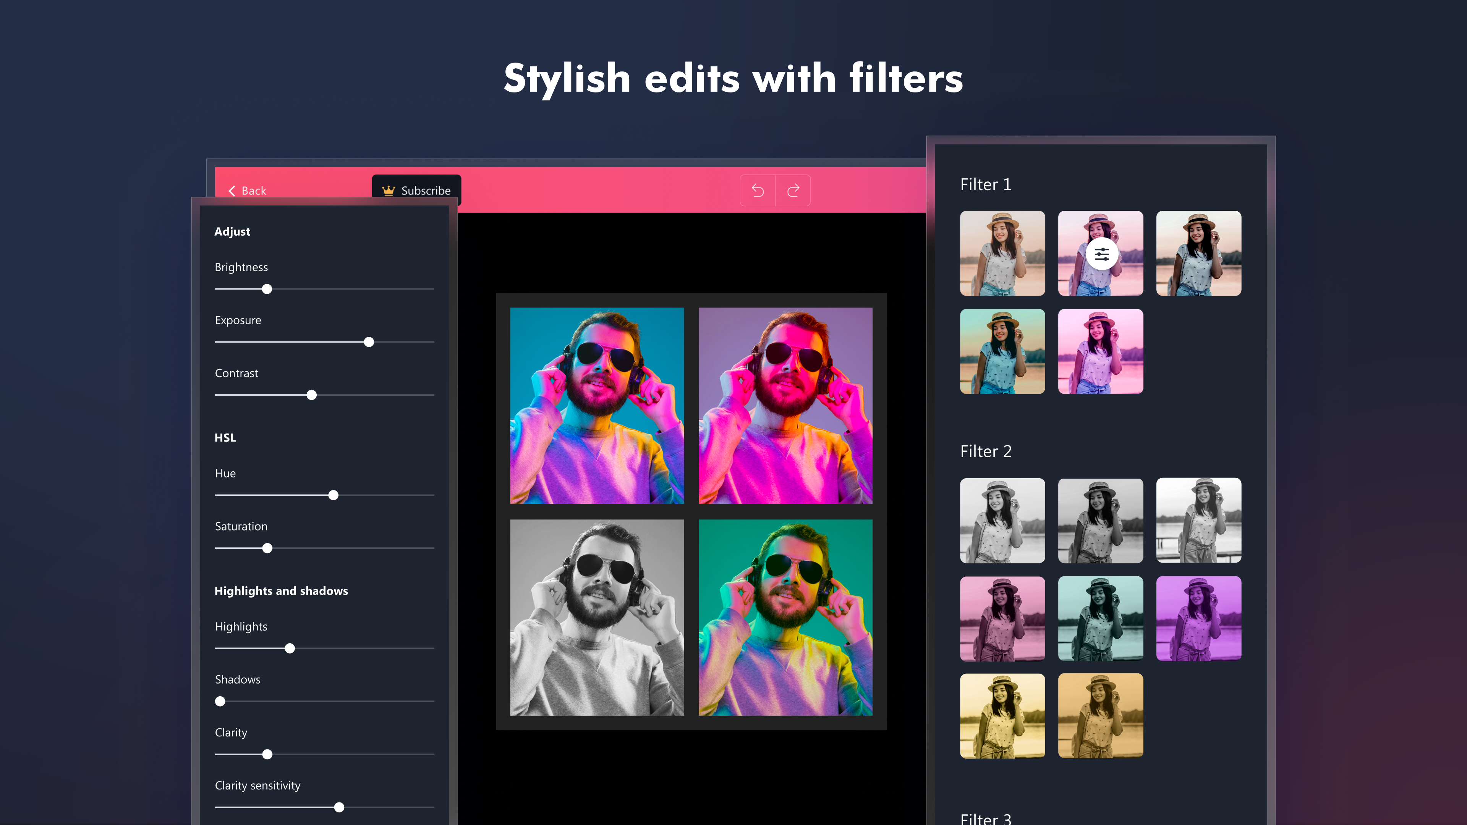Click the undo arrow icon in the toolbar

click(758, 190)
